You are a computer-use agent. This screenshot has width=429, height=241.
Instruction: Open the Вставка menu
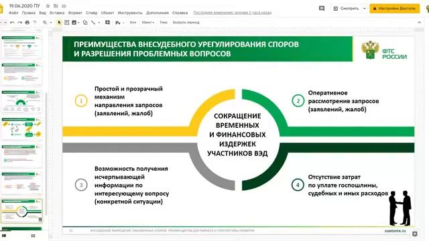click(x=57, y=13)
